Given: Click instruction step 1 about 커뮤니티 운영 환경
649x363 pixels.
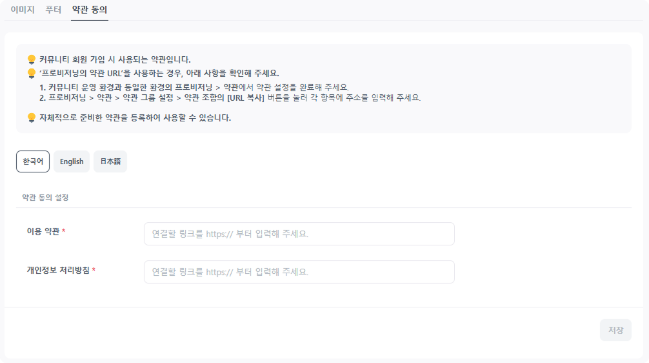Looking at the screenshot, I should pyautogui.click(x=194, y=87).
